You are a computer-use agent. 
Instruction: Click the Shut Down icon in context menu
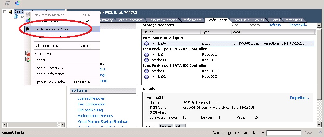(x=28, y=54)
